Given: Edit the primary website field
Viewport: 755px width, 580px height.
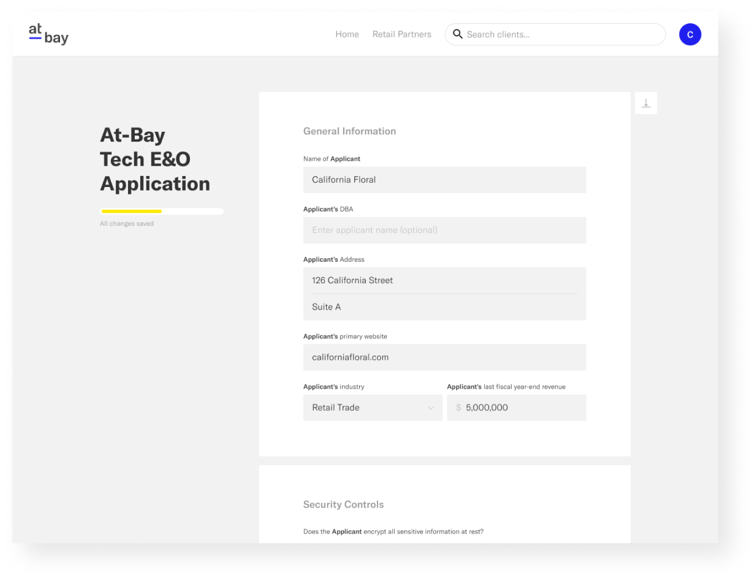Looking at the screenshot, I should tap(445, 357).
